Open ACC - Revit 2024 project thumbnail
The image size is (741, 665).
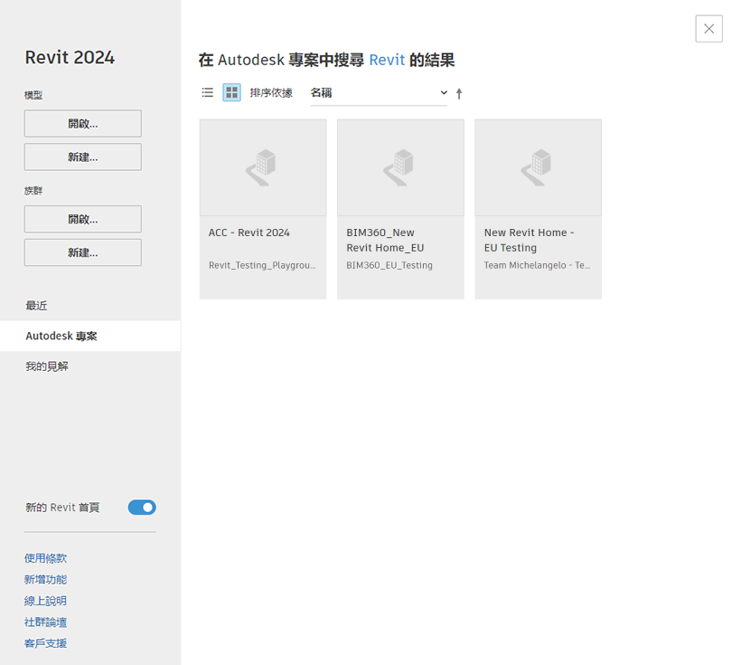(x=263, y=167)
